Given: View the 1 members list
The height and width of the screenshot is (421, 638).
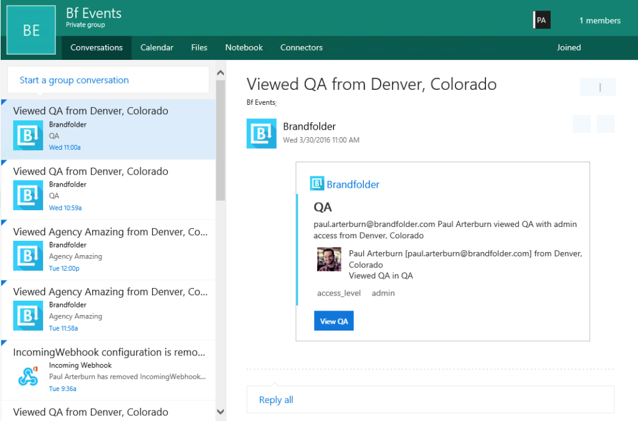Looking at the screenshot, I should (600, 21).
